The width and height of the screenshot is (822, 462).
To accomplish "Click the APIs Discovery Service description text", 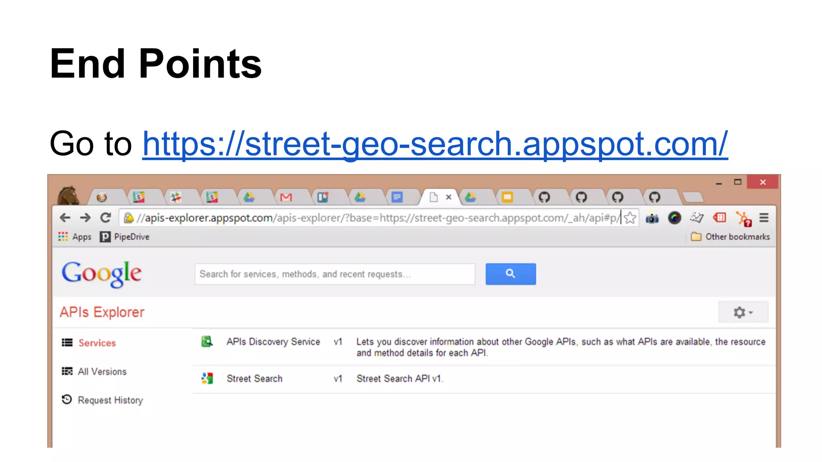I will click(x=561, y=347).
